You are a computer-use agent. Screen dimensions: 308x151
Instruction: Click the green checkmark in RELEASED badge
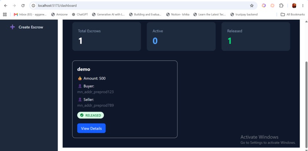coord(82,115)
